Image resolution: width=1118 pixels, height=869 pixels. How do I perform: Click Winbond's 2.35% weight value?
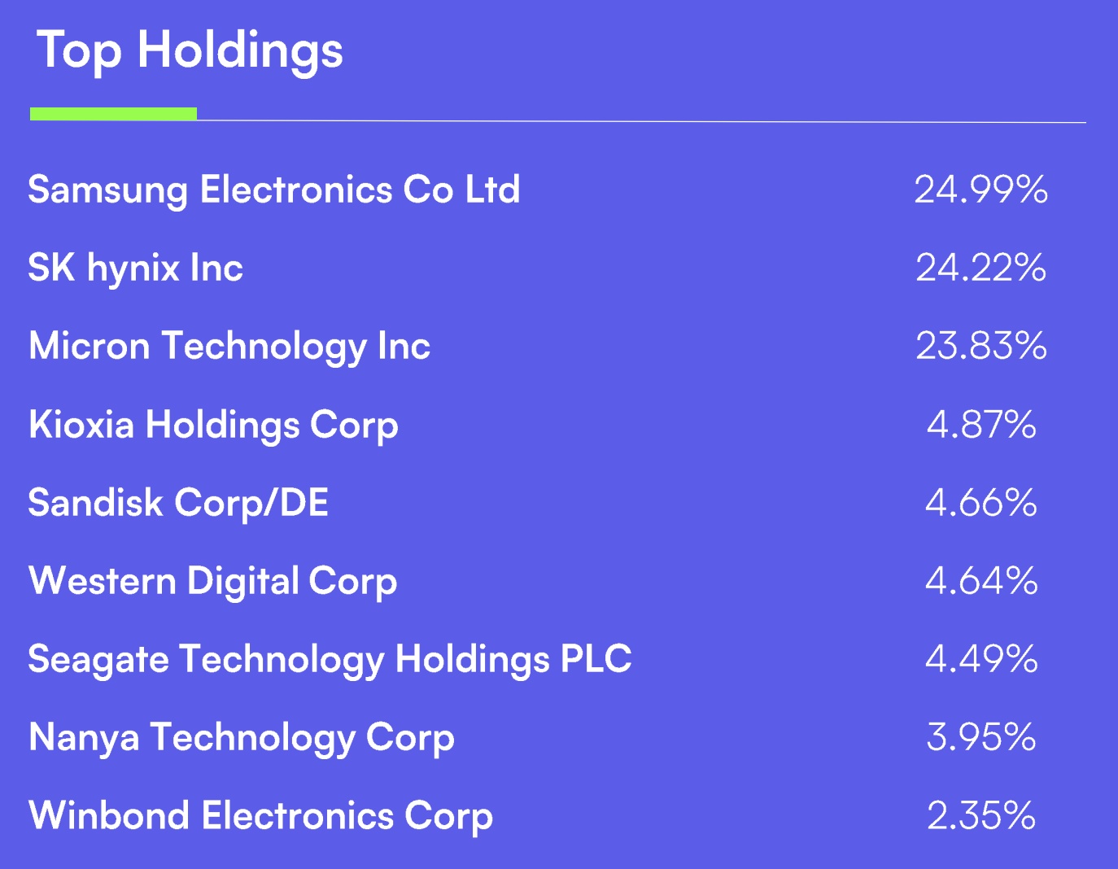click(980, 815)
